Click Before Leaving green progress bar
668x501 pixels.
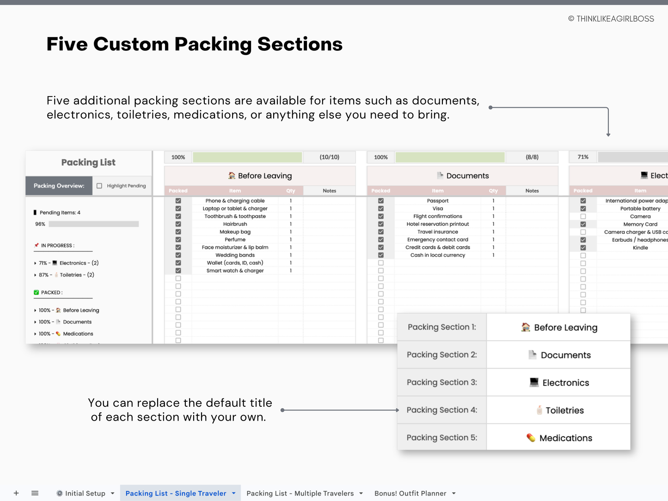pos(247,157)
